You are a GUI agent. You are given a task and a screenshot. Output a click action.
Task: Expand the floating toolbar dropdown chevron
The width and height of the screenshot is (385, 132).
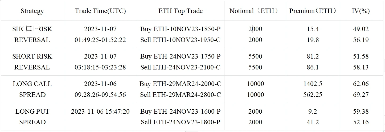point(36,28)
